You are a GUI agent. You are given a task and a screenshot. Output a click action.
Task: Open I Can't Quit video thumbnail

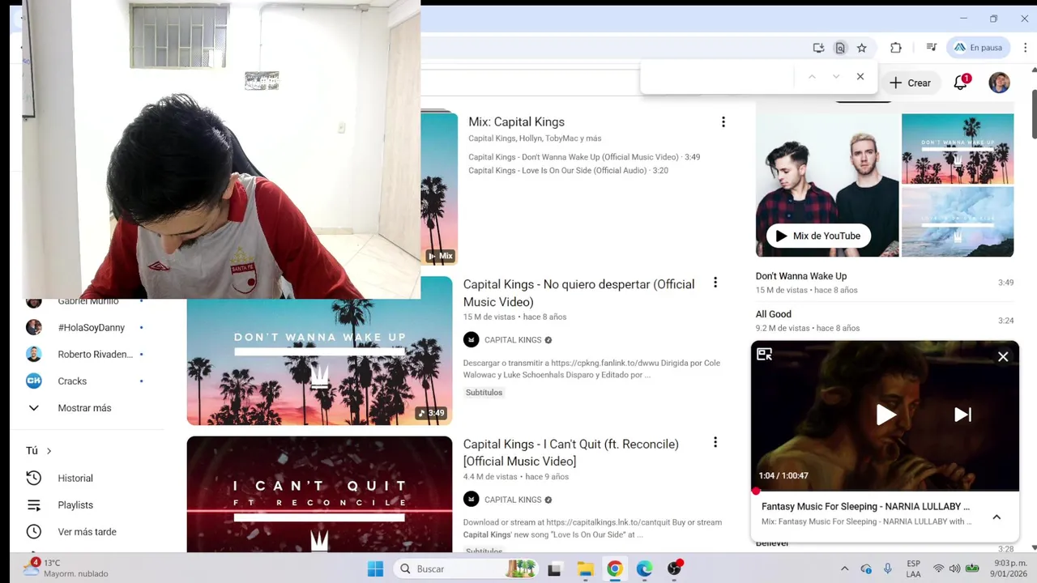(319, 494)
